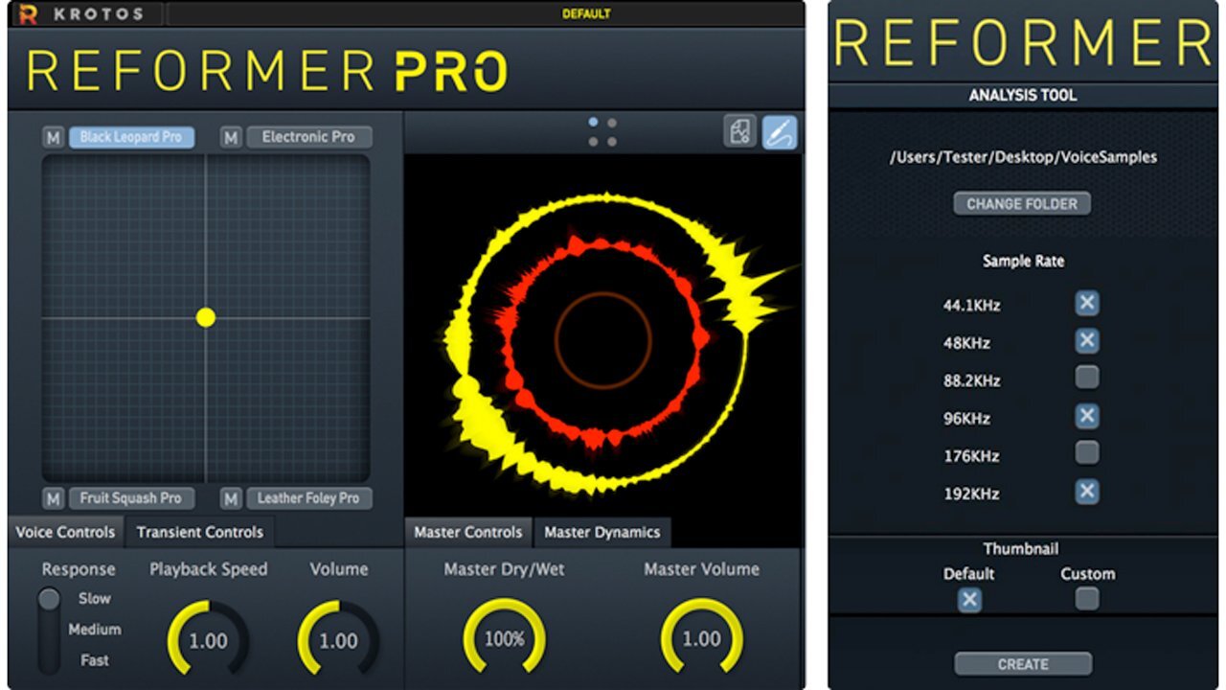The image size is (1226, 690).
Task: Mute the Electronic Pro library
Action: 231,137
